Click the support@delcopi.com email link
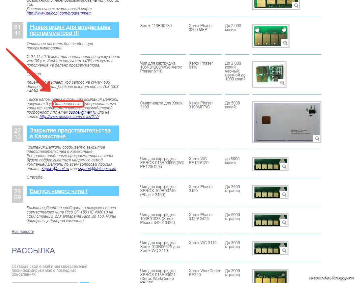 [x=97, y=169]
